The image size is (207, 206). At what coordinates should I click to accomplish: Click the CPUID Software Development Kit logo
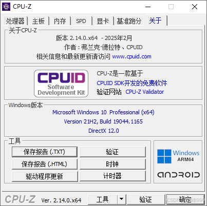click(x=61, y=84)
